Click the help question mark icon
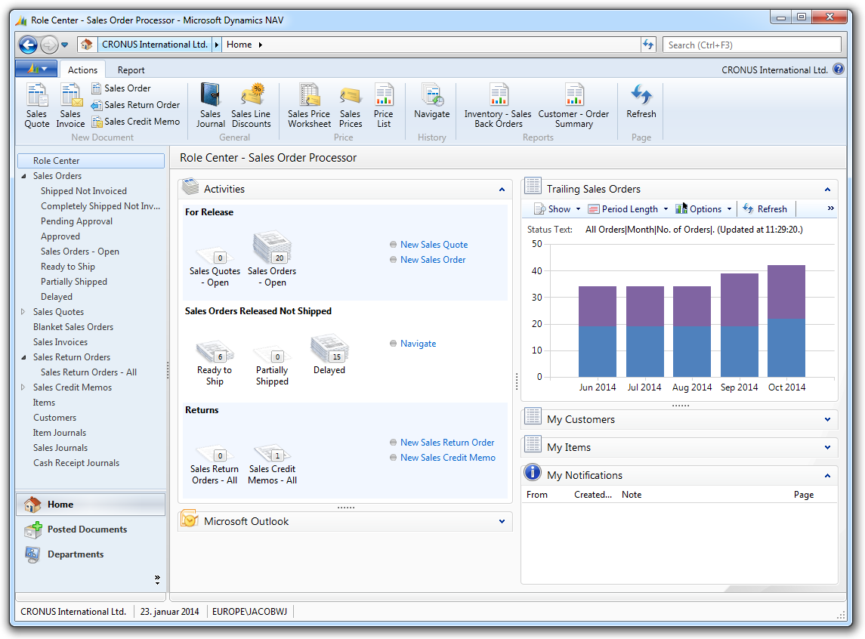This screenshot has height=639, width=865. pyautogui.click(x=838, y=69)
